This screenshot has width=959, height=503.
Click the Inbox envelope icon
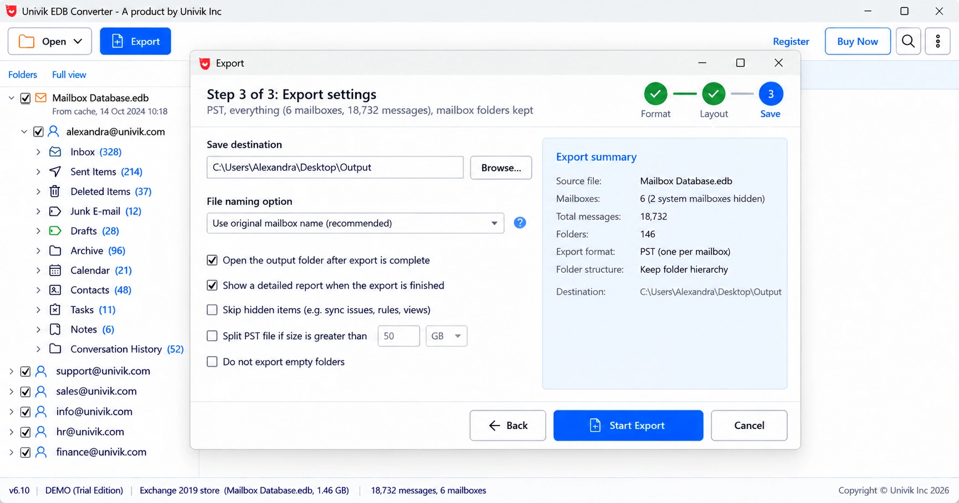coord(55,152)
